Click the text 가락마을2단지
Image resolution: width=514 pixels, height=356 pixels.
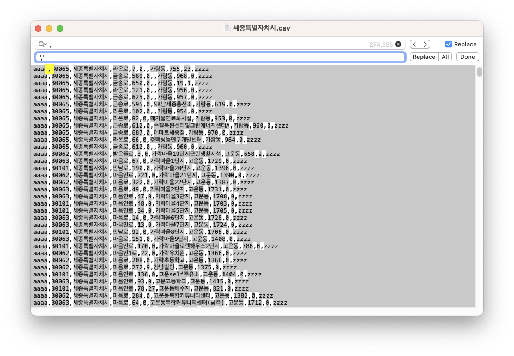point(167,190)
